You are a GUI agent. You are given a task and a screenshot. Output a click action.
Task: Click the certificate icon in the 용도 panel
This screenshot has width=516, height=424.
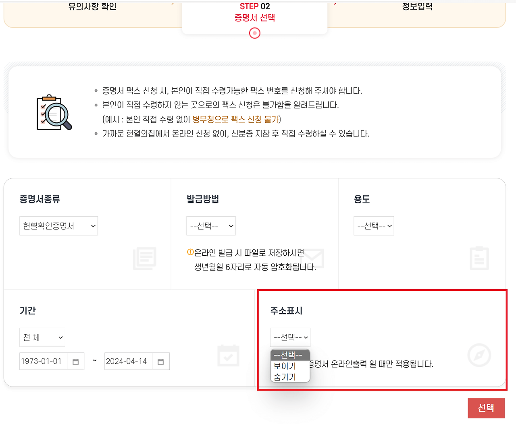[x=479, y=259]
